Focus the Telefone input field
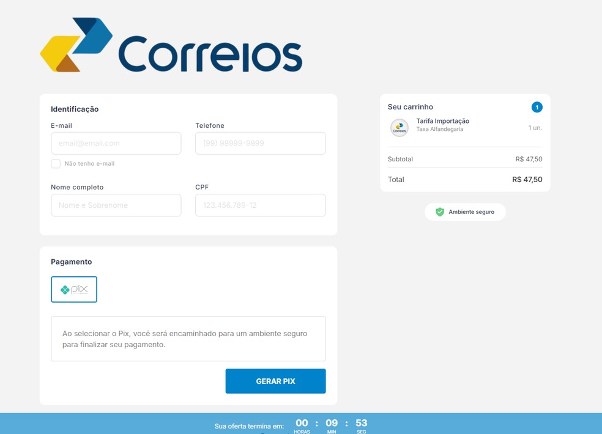 (x=260, y=143)
